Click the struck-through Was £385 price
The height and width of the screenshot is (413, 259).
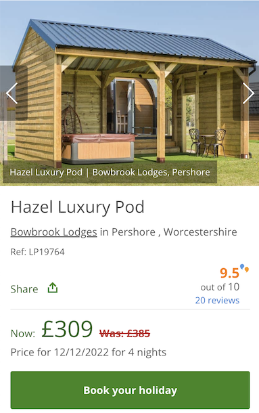[124, 334]
